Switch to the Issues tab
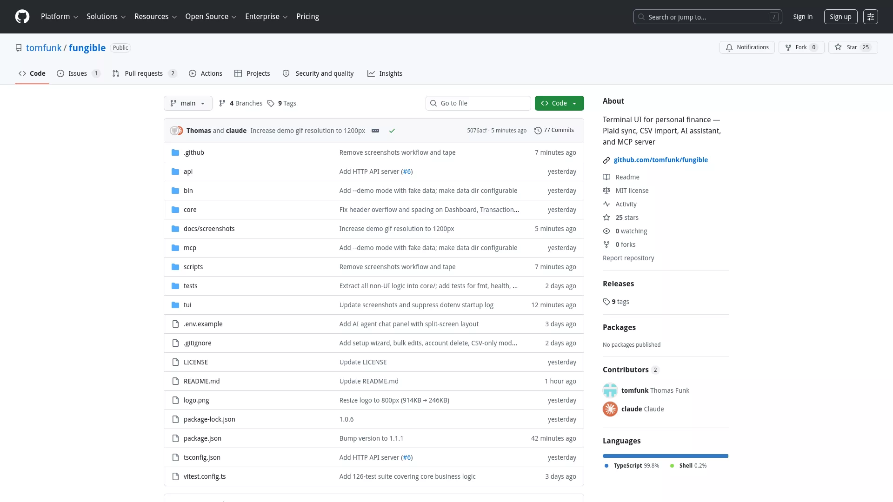Viewport: 893px width, 502px height. tap(78, 73)
